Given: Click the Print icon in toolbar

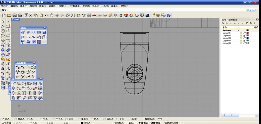Looking at the screenshot, I should (x=20, y=15).
